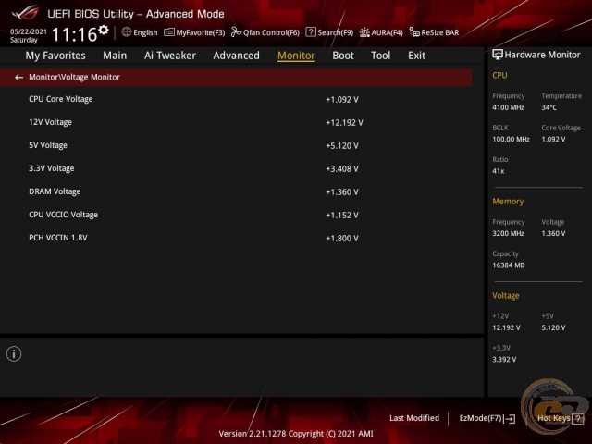
Task: Select English language option
Action: (x=145, y=32)
